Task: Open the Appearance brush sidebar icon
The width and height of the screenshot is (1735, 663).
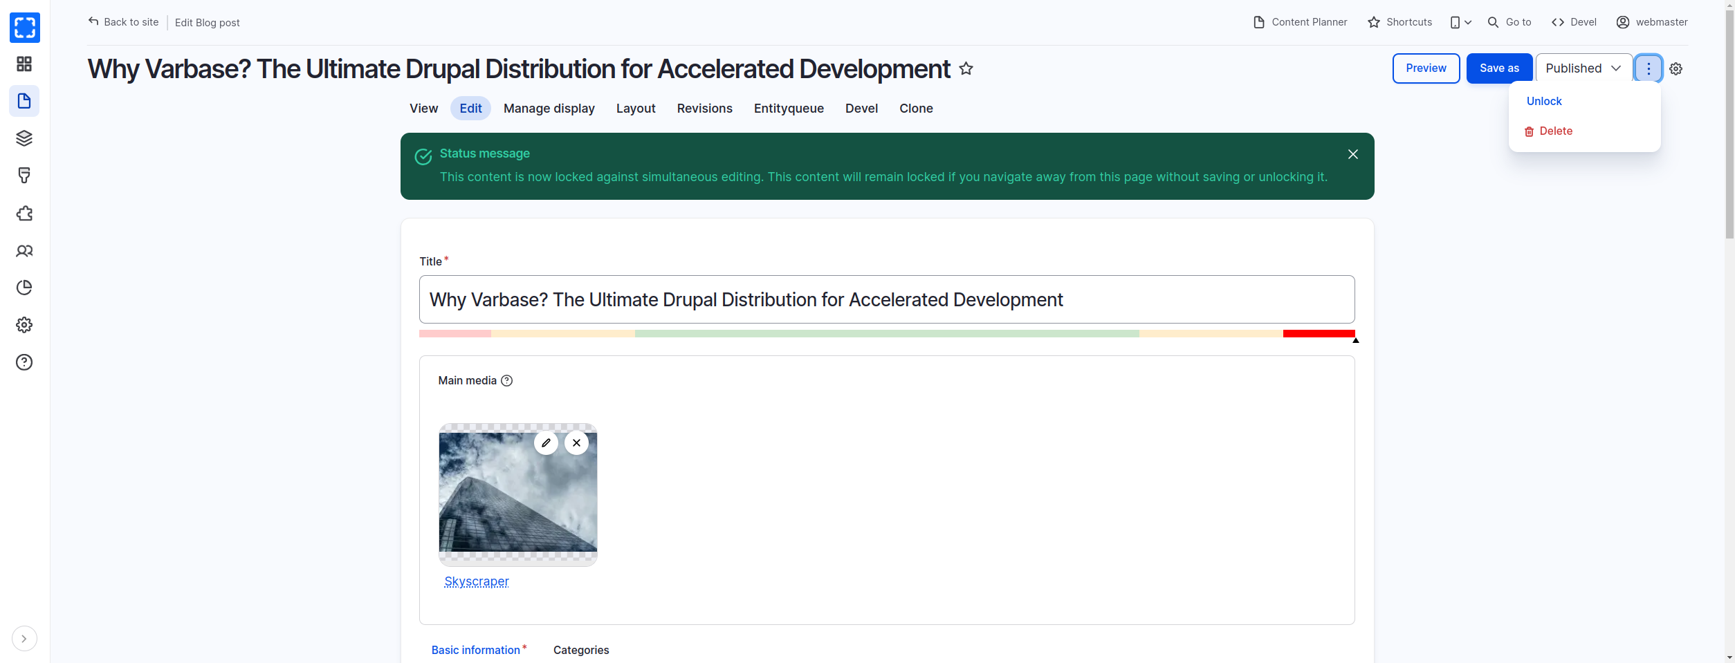Action: pos(24,176)
